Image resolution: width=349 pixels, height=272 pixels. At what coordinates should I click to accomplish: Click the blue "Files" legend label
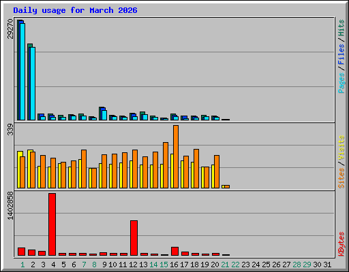pyautogui.click(x=342, y=54)
